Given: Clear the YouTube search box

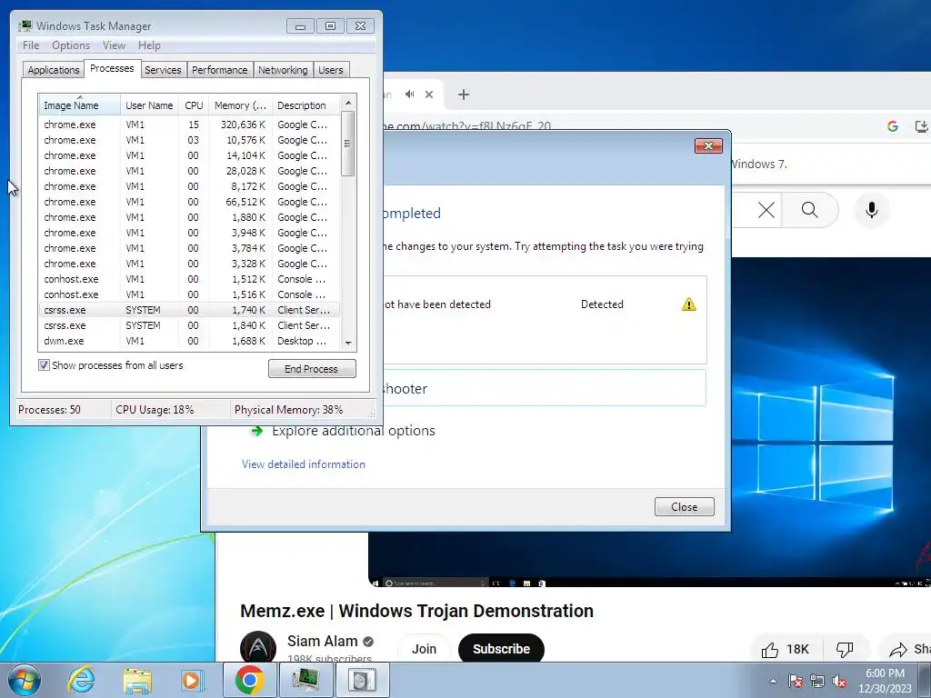Looking at the screenshot, I should click(x=766, y=210).
